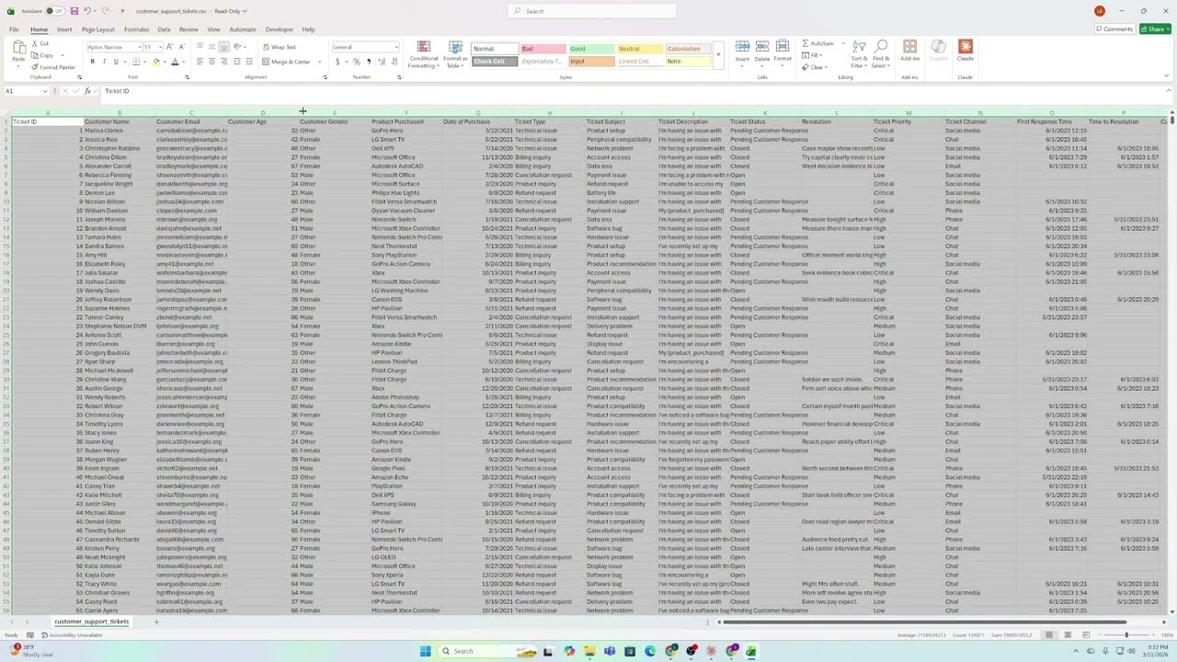Open the font size dropdown
Screen dimensions: 1177x662
160,47
